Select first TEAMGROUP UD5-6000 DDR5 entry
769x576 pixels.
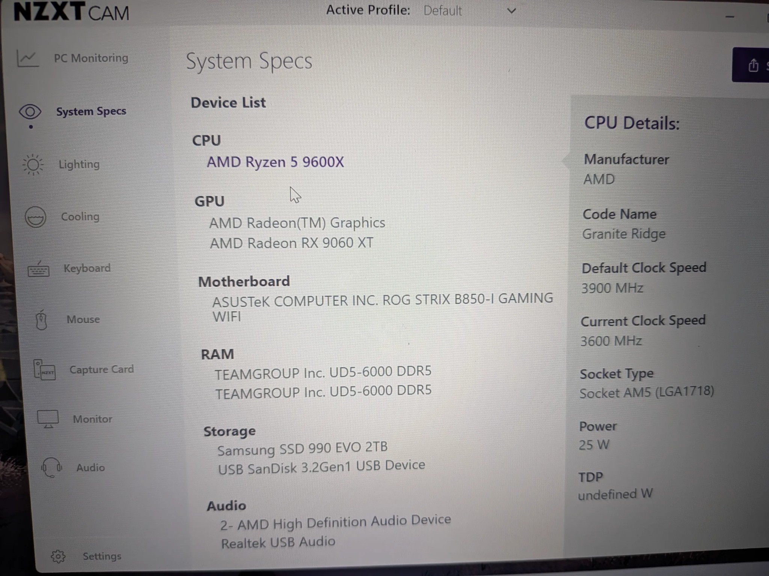point(323,372)
